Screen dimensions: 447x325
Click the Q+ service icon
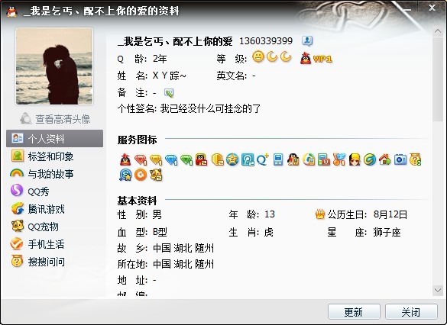point(263,159)
